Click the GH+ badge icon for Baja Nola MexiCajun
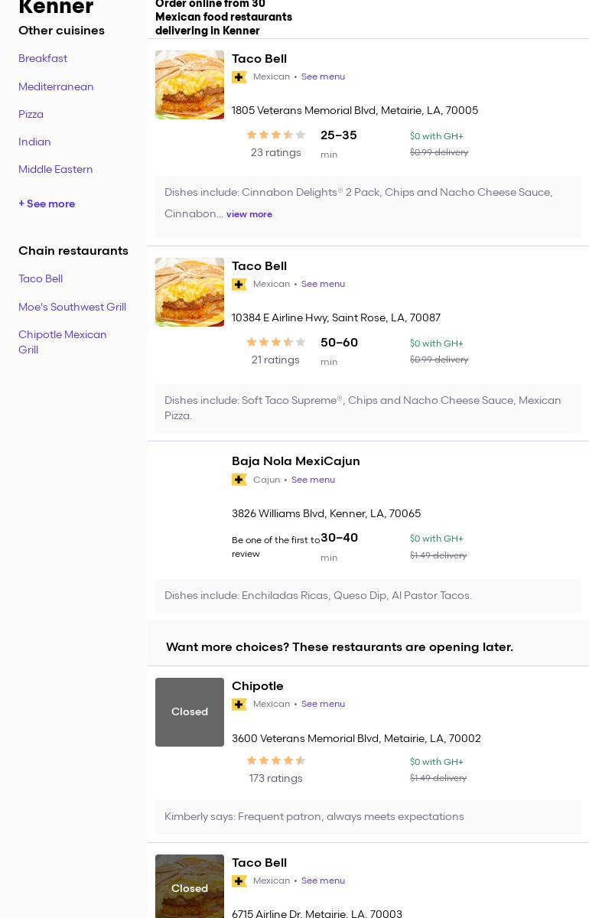The image size is (589, 918). (239, 480)
